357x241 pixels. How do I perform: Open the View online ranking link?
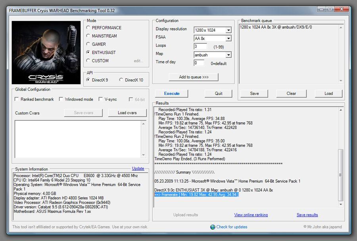[x=251, y=214]
